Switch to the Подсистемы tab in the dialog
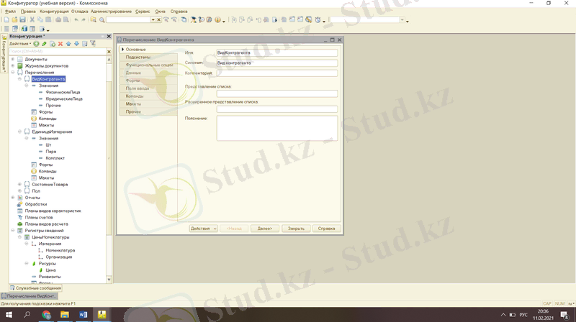The image size is (576, 322). pyautogui.click(x=148, y=57)
